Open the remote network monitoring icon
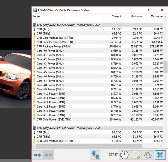 coord(96,155)
